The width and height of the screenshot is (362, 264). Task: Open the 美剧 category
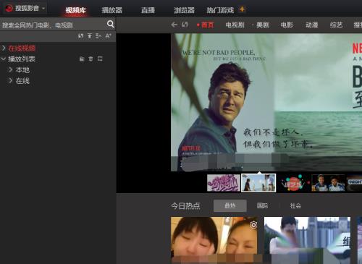point(263,25)
